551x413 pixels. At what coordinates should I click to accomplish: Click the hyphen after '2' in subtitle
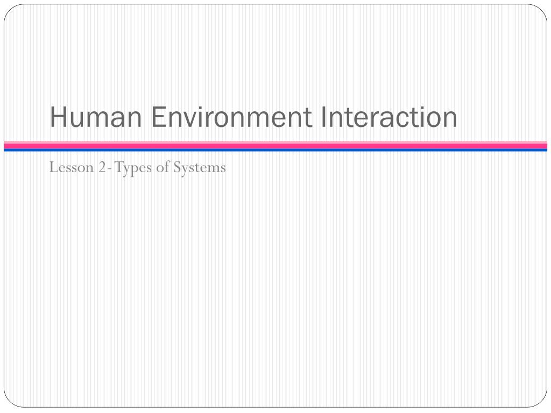[x=109, y=169]
